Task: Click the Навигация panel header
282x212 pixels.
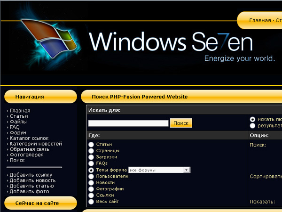Action: pyautogui.click(x=40, y=97)
